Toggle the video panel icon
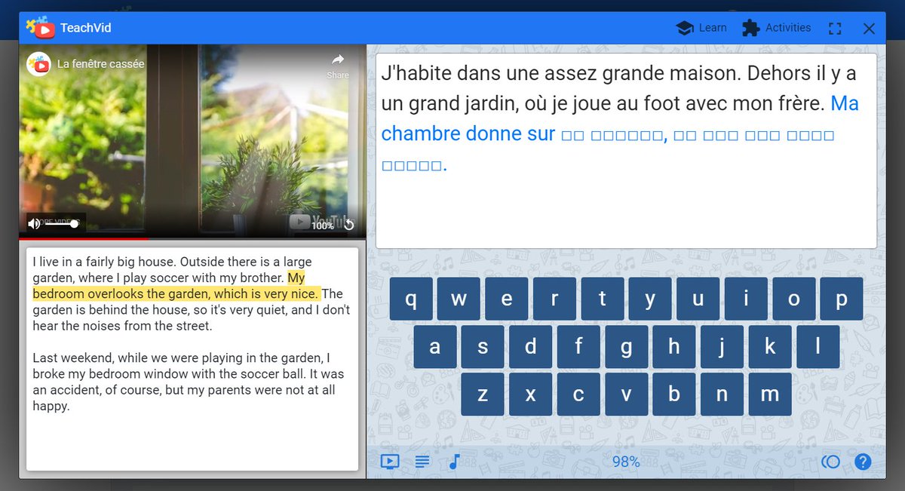Image resolution: width=905 pixels, height=491 pixels. click(x=389, y=462)
